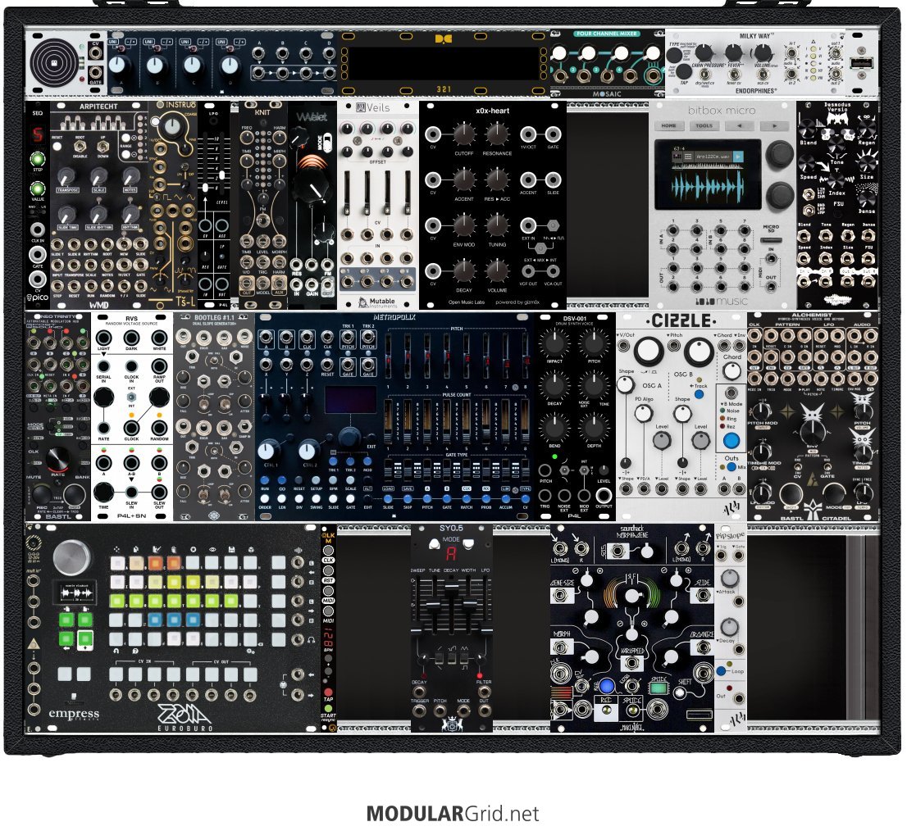Click the Desmodus Versio Blend knob
The width and height of the screenshot is (907, 831).
808,128
